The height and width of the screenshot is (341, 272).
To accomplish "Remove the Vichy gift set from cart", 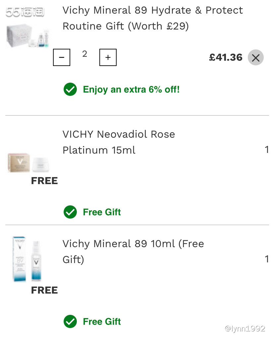I will [255, 58].
